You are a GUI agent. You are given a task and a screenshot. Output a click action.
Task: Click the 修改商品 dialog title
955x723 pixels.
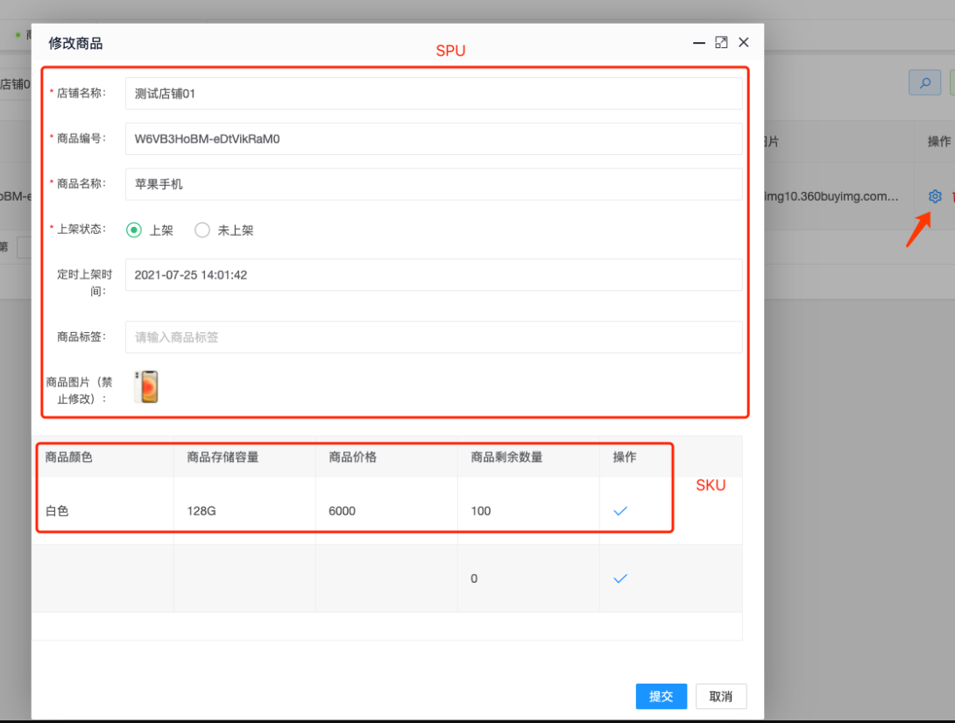75,43
